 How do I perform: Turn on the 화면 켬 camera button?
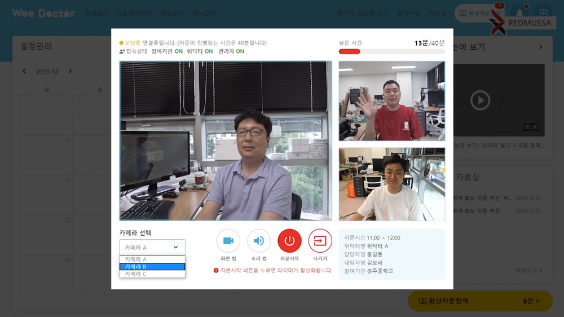228,241
